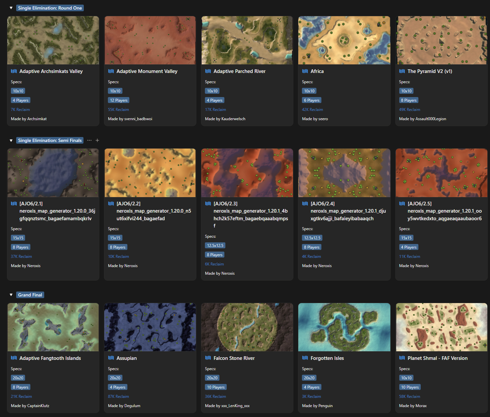Click map icon beside Forgotten Isles
The image size is (490, 417).
coord(305,358)
